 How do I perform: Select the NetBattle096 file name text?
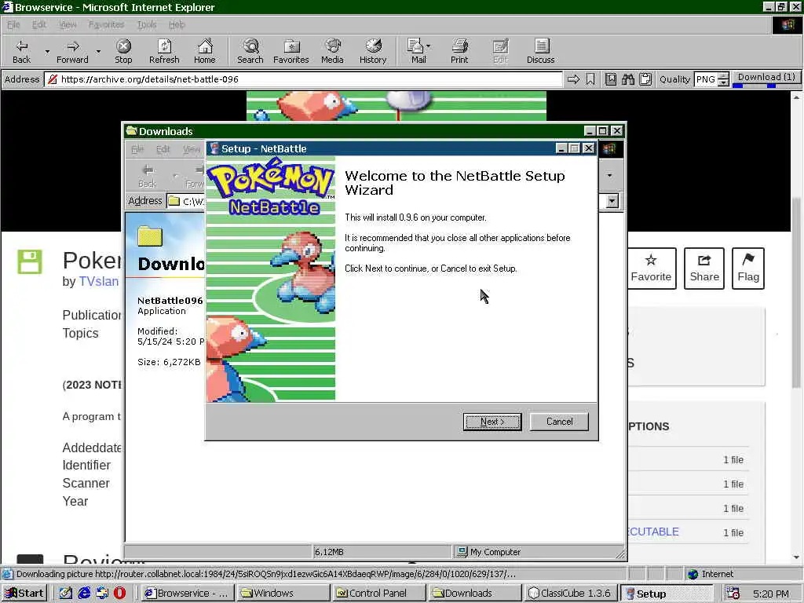pyautogui.click(x=170, y=301)
